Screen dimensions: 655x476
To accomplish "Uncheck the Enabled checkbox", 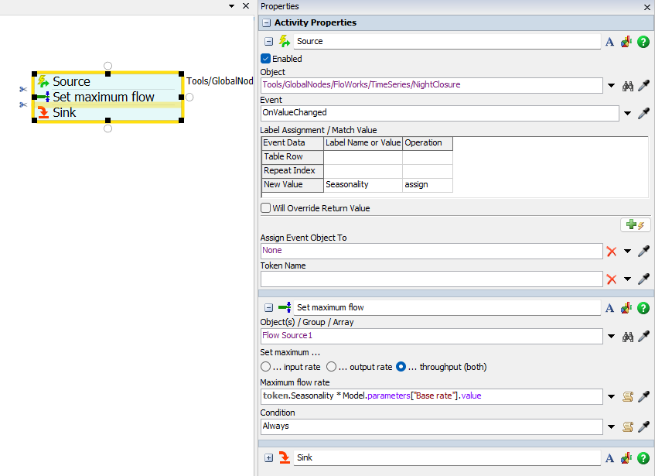I will tap(266, 59).
